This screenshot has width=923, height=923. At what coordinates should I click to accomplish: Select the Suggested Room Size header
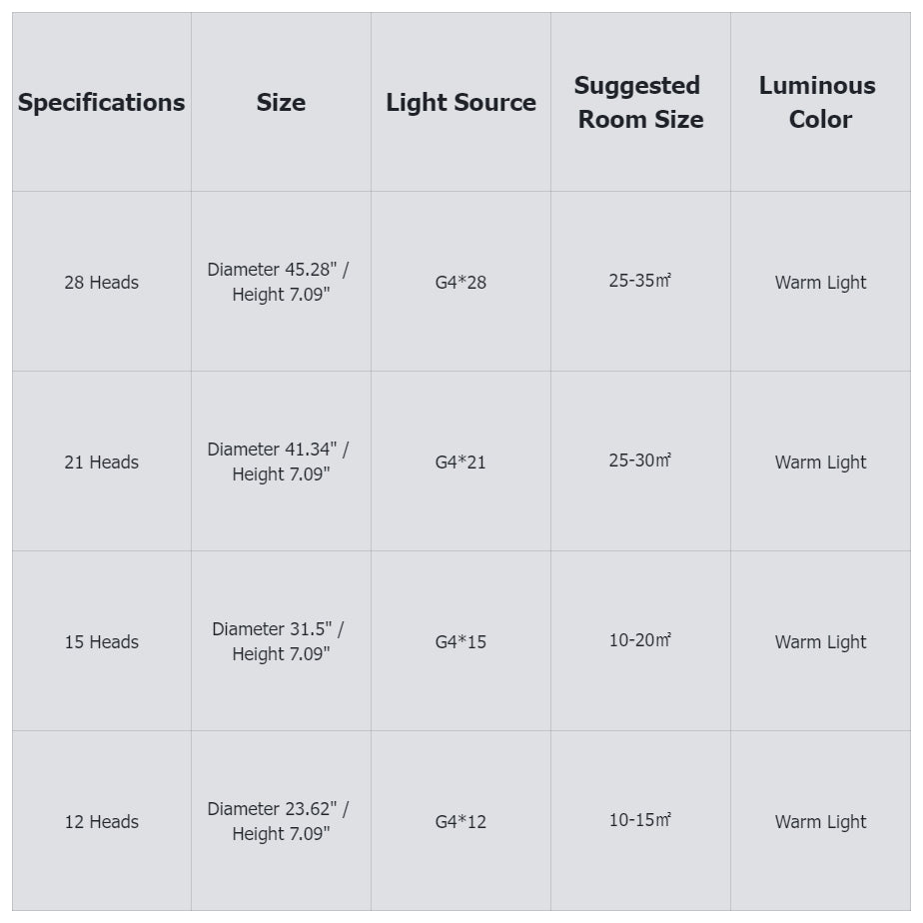pyautogui.click(x=640, y=102)
